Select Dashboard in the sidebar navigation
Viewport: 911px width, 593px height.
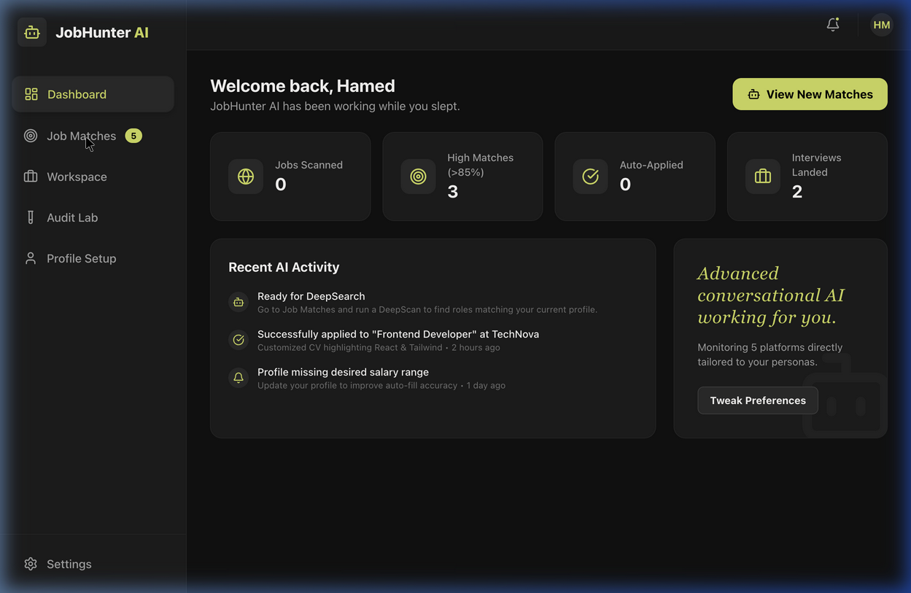coord(77,94)
